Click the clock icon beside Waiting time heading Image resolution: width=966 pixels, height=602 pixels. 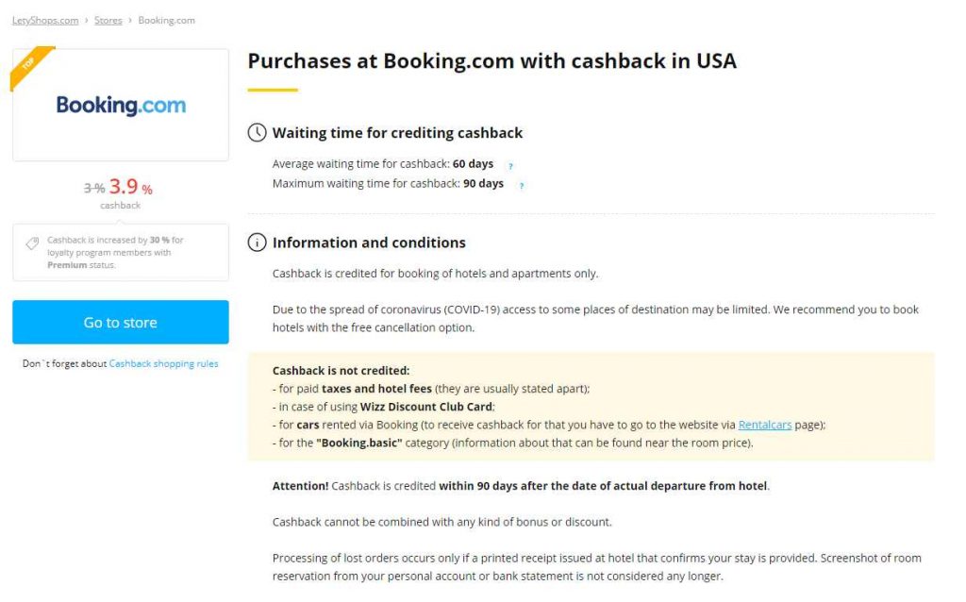[x=257, y=133]
